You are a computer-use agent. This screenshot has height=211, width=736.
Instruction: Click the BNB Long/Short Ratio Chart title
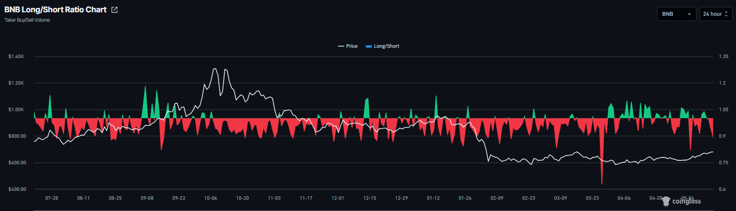click(55, 10)
